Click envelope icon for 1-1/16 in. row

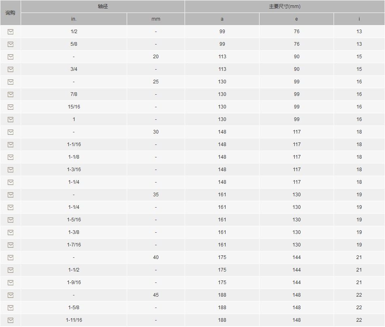[11, 144]
